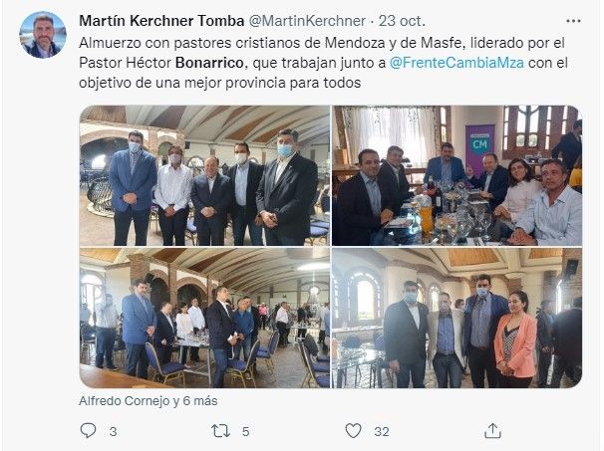This screenshot has height=451, width=604.
Task: Click the bold word Bonarrico in tweet
Action: (209, 63)
